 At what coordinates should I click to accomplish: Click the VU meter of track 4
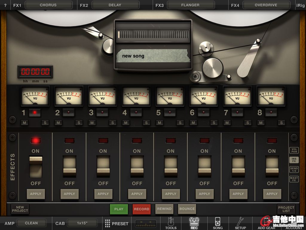136,96
